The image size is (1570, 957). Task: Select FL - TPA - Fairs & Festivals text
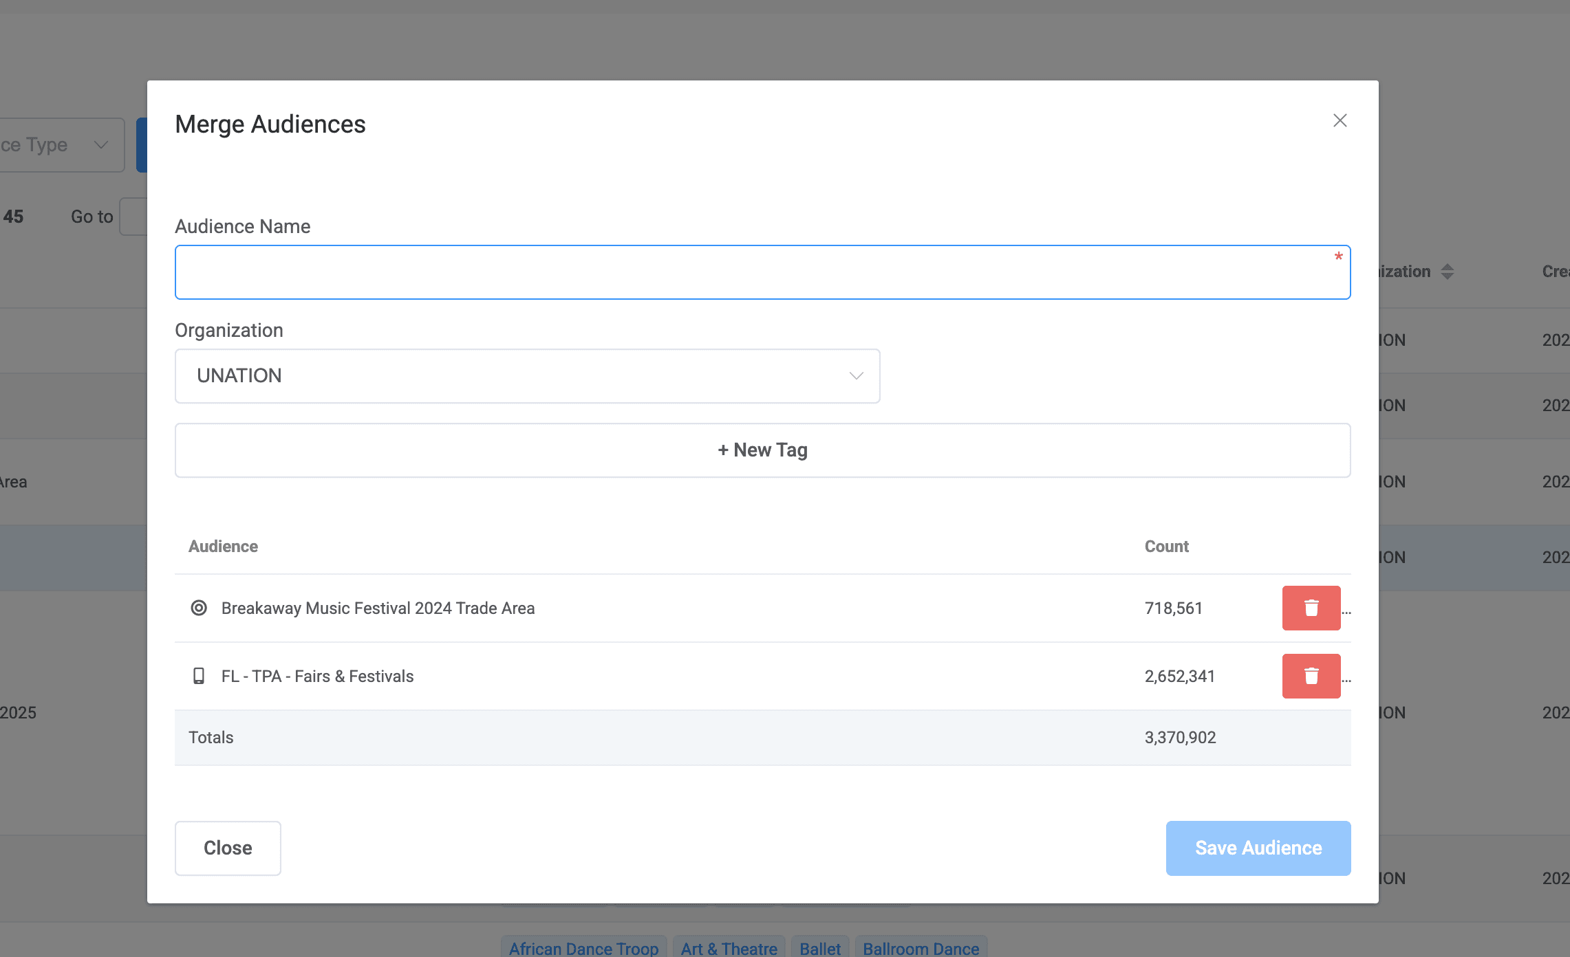pyautogui.click(x=317, y=676)
